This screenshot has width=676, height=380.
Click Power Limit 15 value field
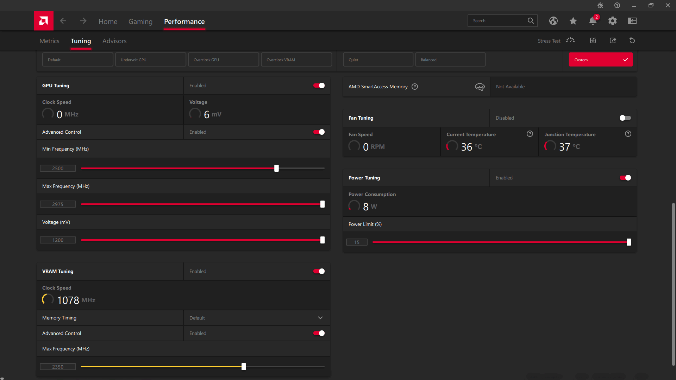357,242
